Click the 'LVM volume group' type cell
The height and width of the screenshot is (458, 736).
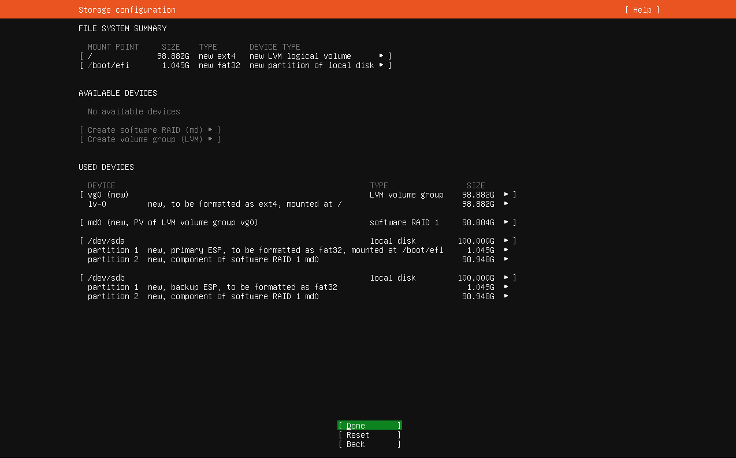click(407, 195)
